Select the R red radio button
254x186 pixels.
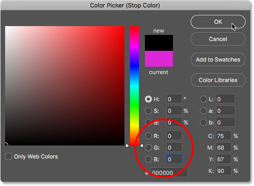(148, 136)
